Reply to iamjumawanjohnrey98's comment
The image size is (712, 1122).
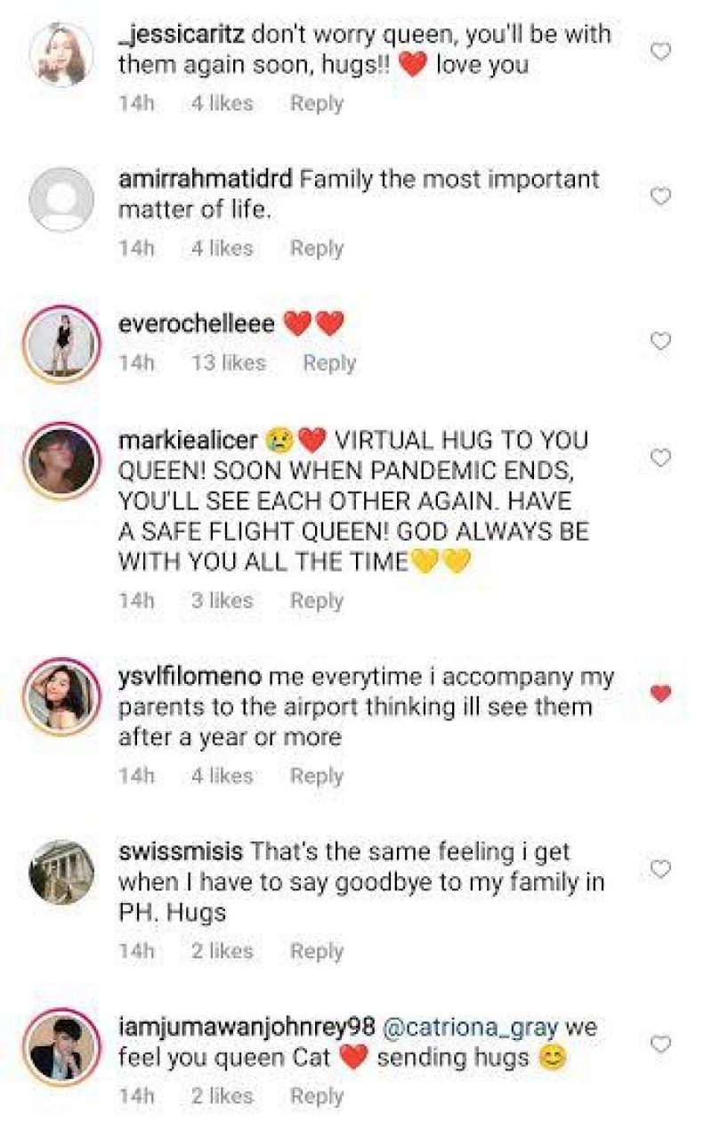pos(316,1096)
